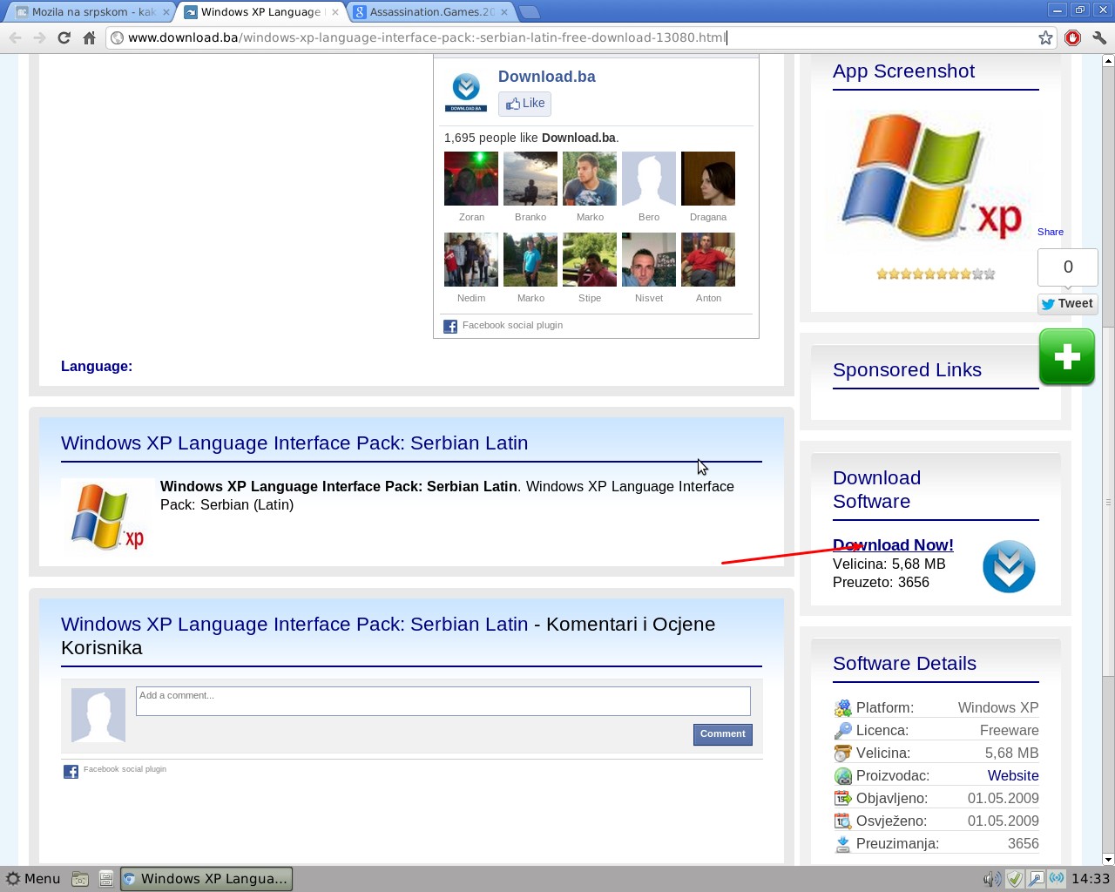Open a new browser tab
Viewport: 1115px width, 892px height.
point(529,12)
